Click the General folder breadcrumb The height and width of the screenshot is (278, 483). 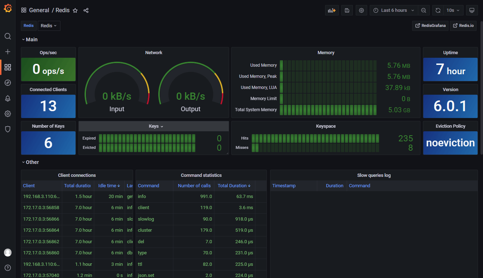coord(39,10)
